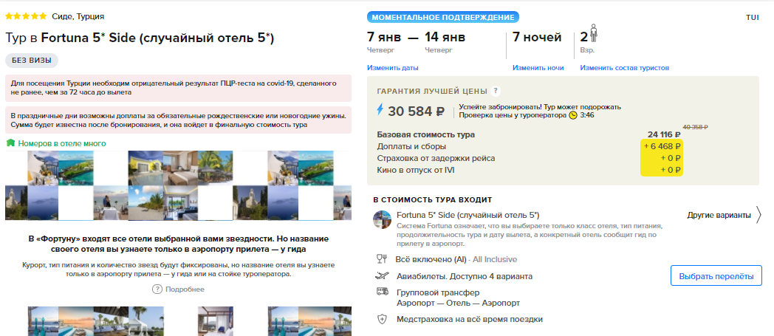Click the + 6 468 ₽ surcharge amount
The image size is (774, 336).
[662, 146]
